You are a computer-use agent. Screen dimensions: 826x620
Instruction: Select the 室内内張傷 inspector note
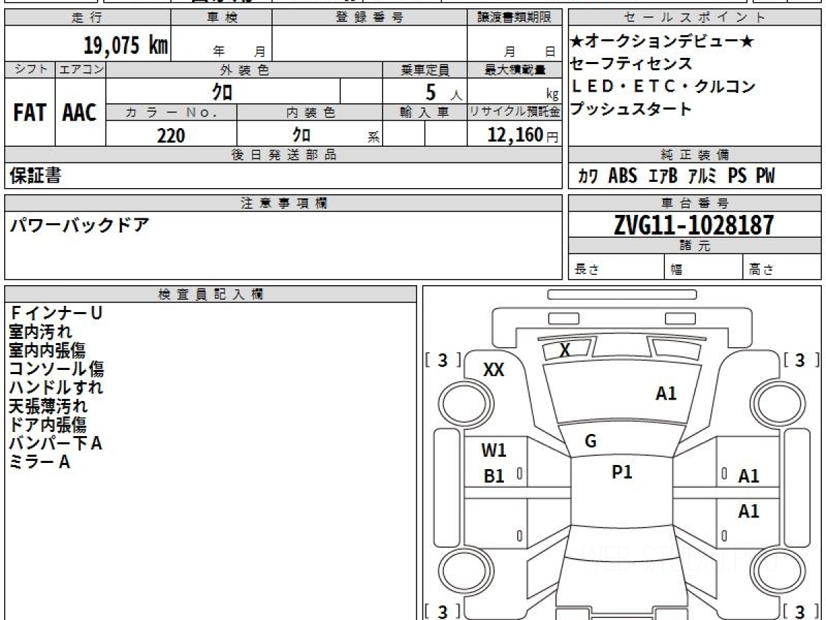pyautogui.click(x=47, y=351)
